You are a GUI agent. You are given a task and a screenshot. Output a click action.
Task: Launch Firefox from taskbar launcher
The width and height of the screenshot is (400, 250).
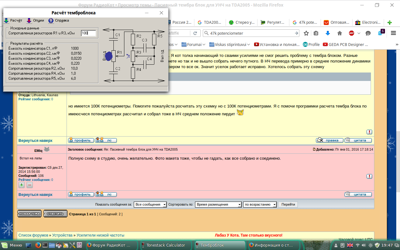point(38,245)
